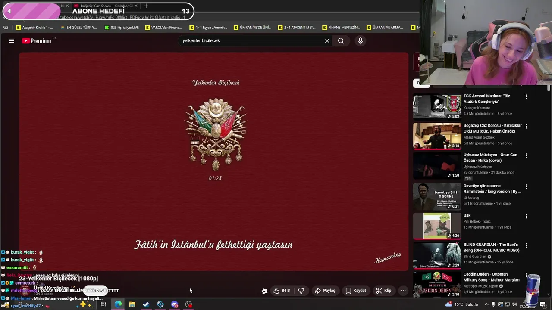552x310 pixels.
Task: Create a clip with Klip button
Action: pos(383,291)
